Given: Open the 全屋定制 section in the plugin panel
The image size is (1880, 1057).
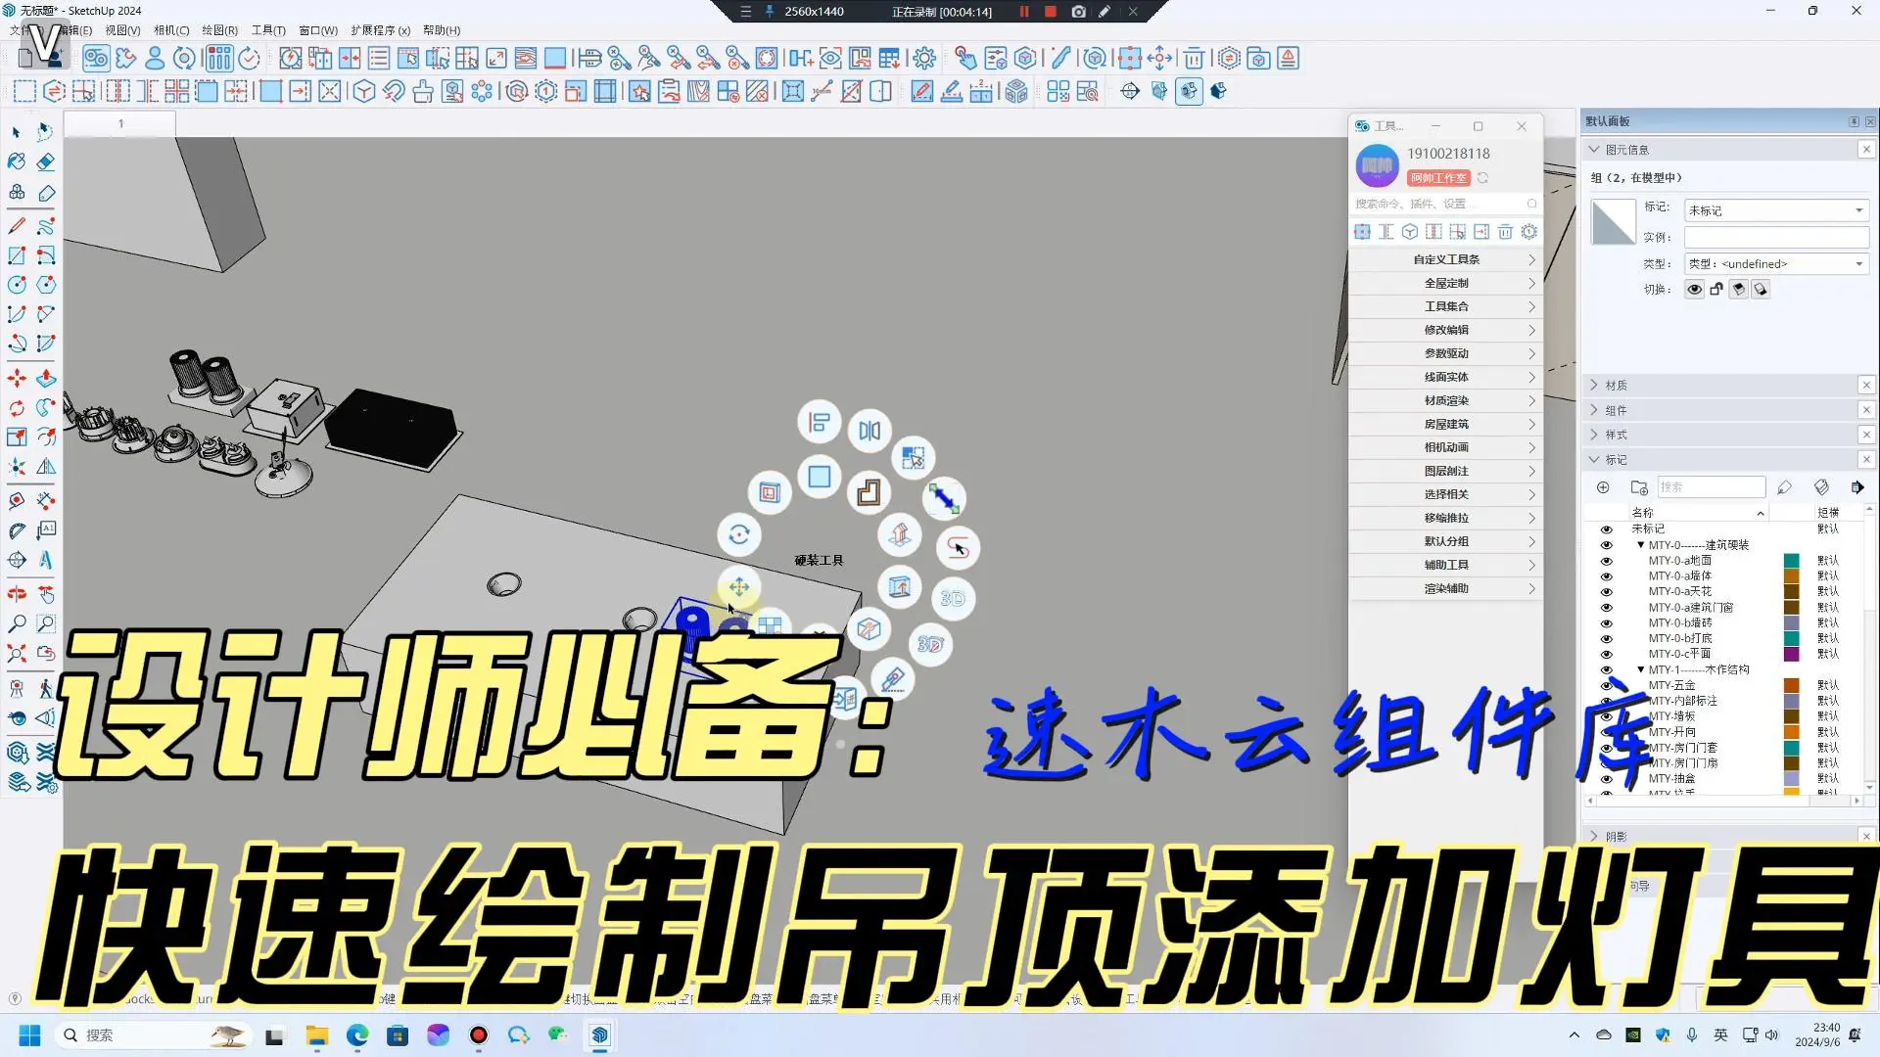Looking at the screenshot, I should click(x=1446, y=282).
